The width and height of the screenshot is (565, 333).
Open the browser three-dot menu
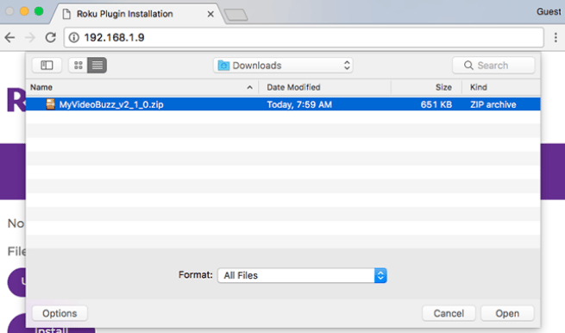pos(556,37)
